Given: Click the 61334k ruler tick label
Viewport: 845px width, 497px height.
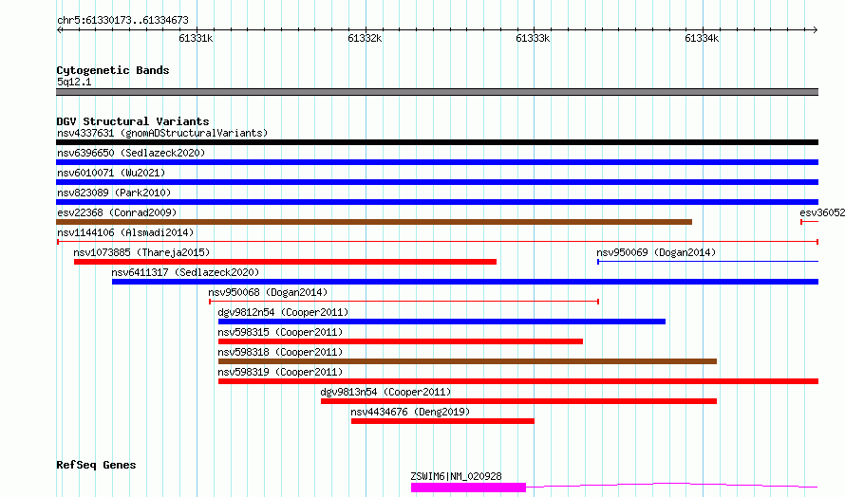Looking at the screenshot, I should pos(702,38).
